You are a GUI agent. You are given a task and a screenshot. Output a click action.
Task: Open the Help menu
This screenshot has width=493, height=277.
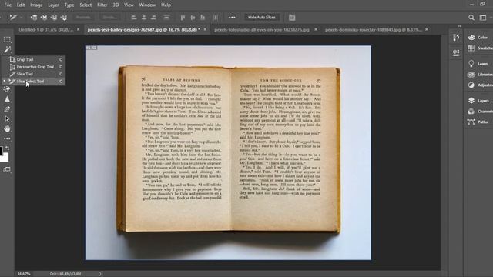166,5
